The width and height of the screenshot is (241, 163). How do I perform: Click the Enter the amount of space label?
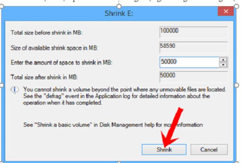pyautogui.click(x=61, y=62)
